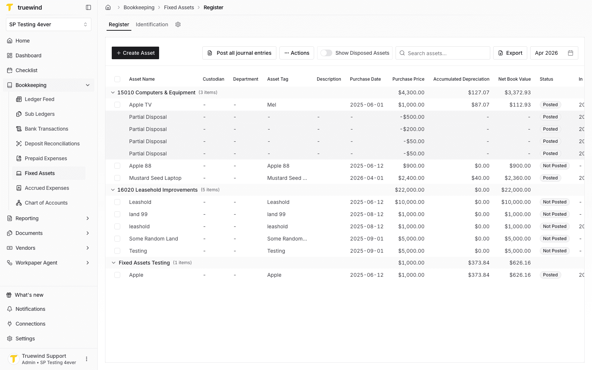The height and width of the screenshot is (370, 592).
Task: Open the Apr 2026 date picker
Action: 554,53
